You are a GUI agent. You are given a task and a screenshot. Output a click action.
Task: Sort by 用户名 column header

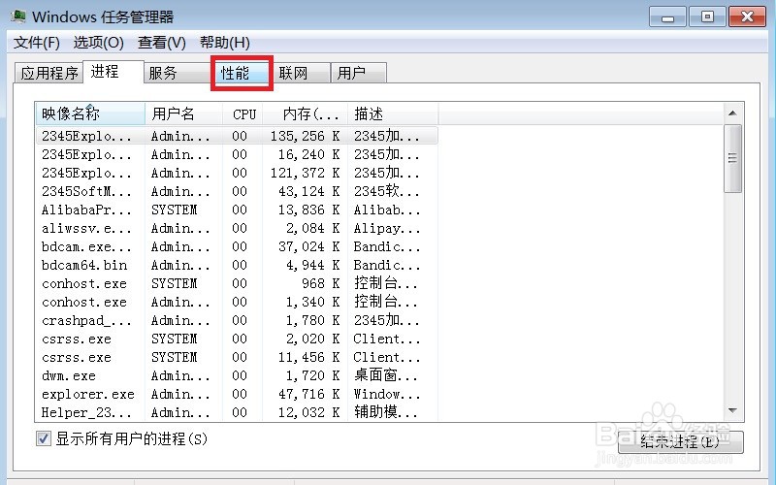point(183,113)
